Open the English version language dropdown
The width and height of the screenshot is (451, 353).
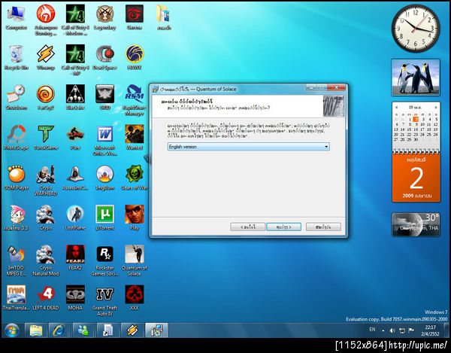(249, 147)
